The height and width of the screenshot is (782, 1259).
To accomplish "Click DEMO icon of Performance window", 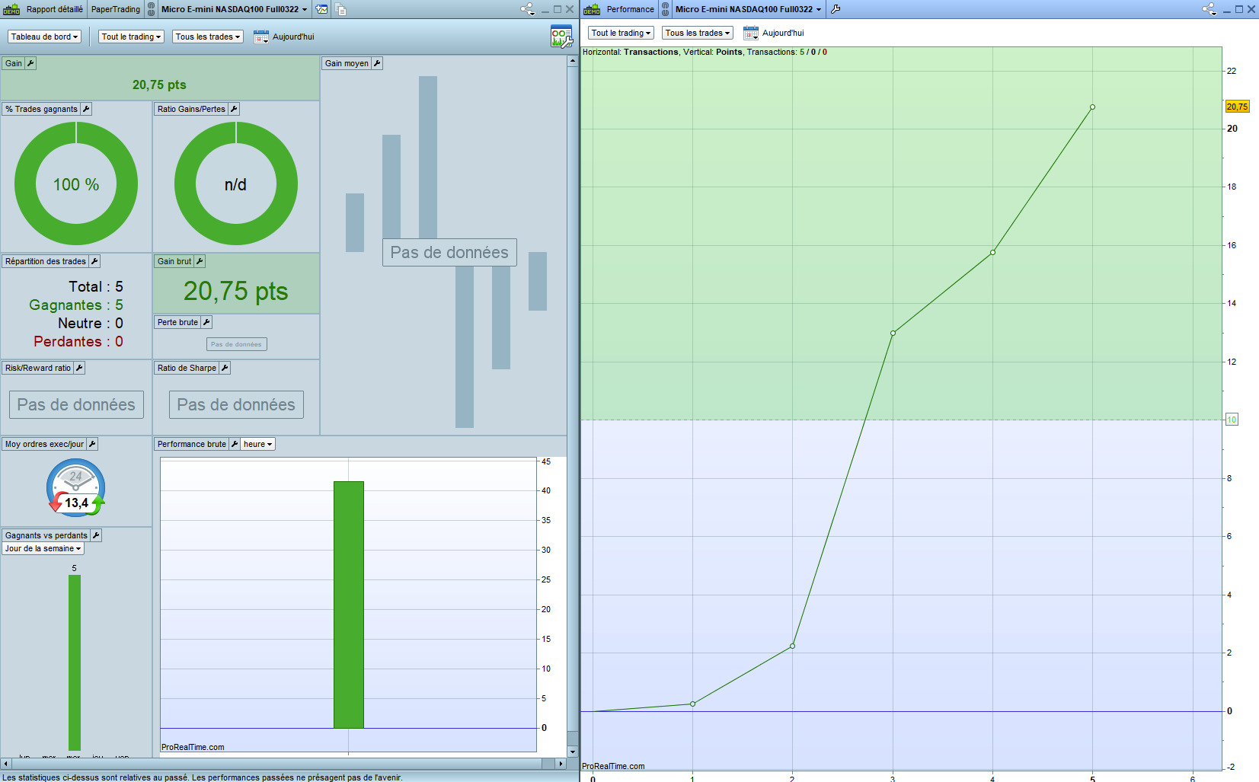I will coord(592,9).
